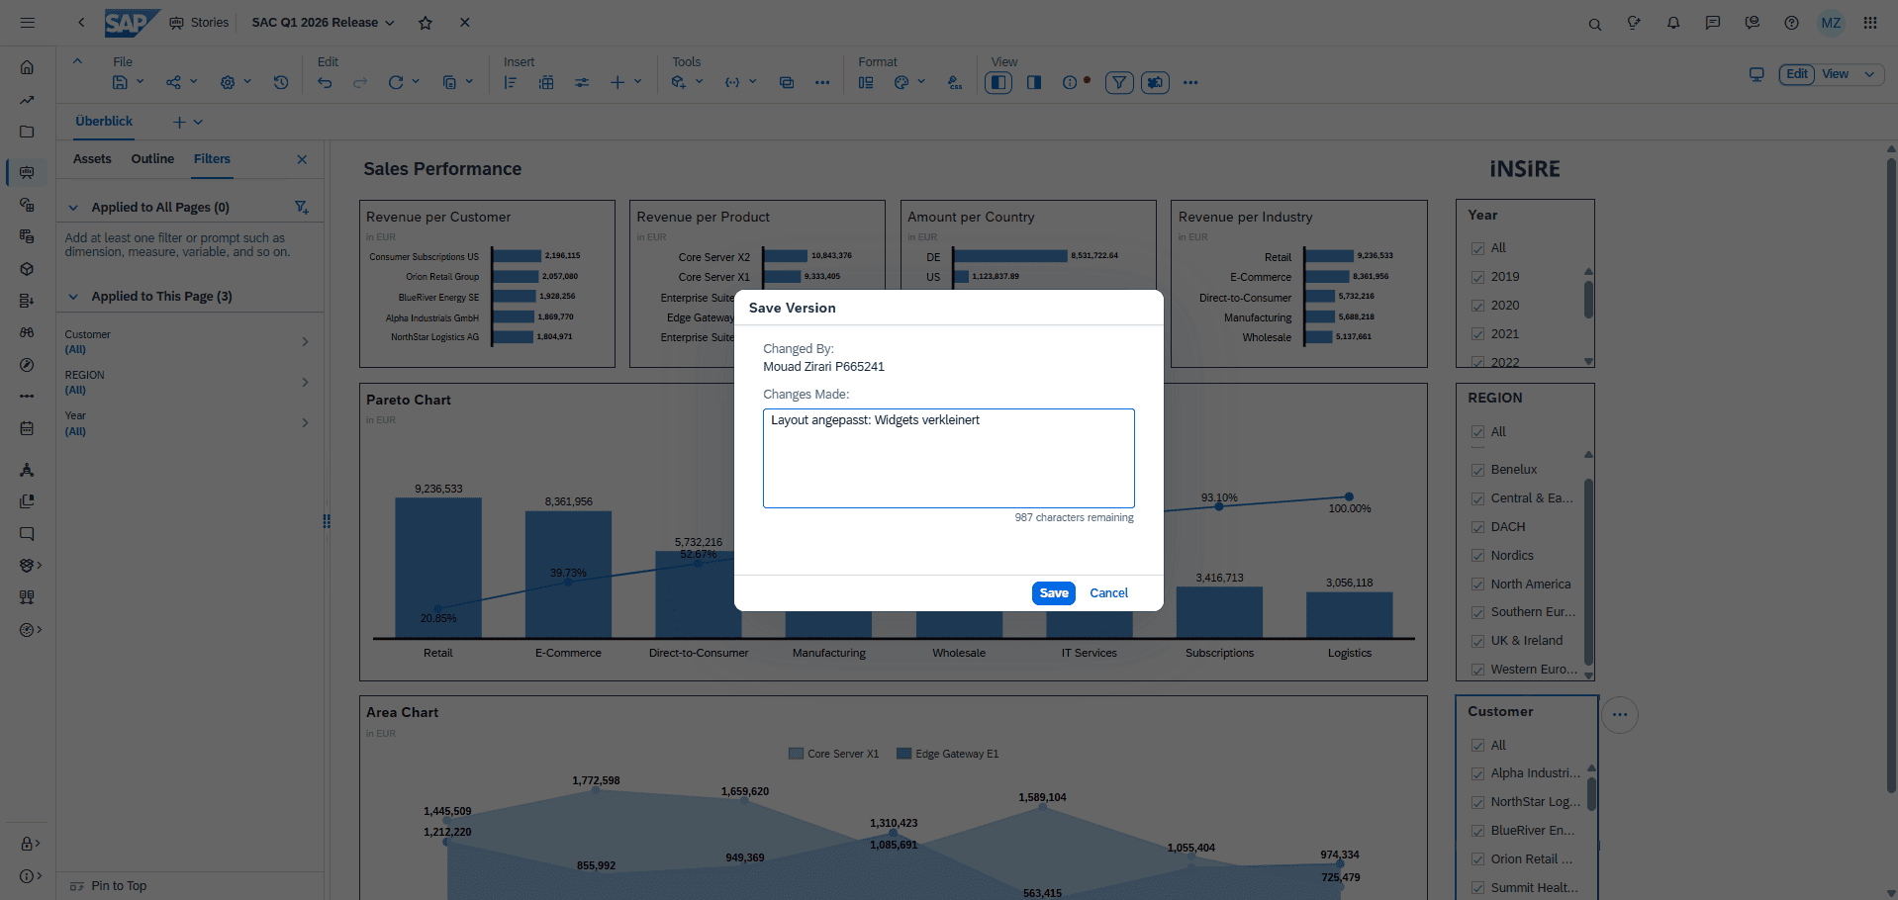Open the version history icon

pyautogui.click(x=281, y=83)
